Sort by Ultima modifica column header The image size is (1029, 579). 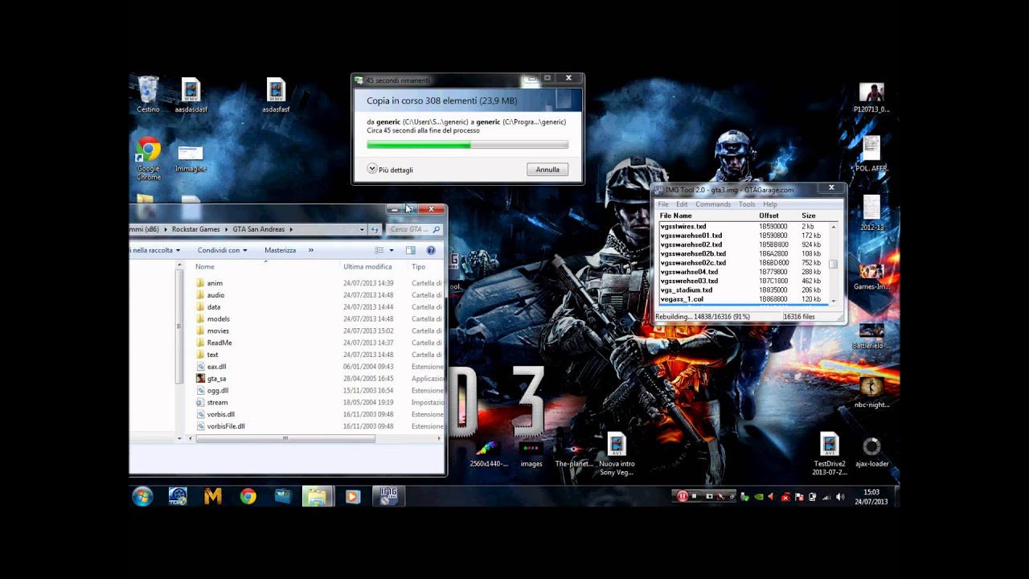[367, 267]
